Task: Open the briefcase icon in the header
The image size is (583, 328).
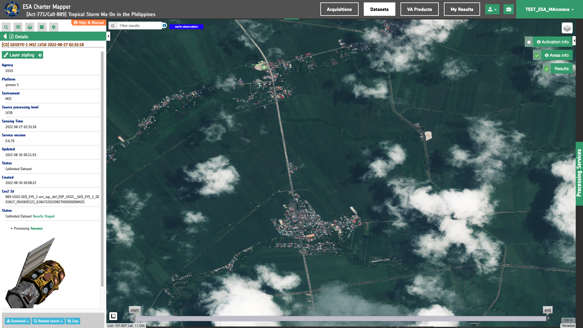Action: tap(509, 9)
